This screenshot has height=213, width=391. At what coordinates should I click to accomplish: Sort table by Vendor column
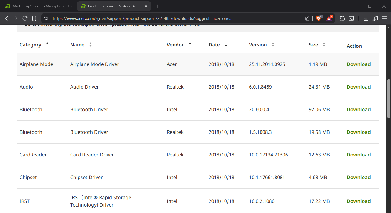179,45
